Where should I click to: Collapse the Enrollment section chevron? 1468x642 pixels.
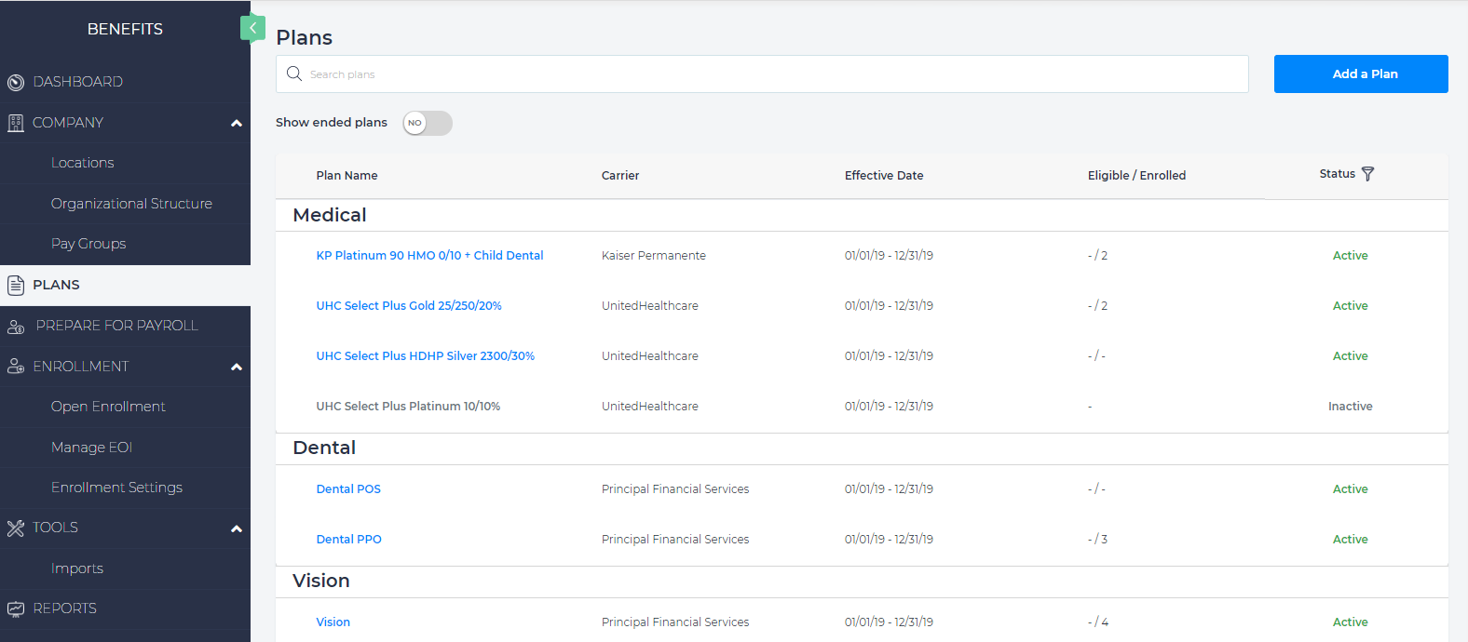237,367
